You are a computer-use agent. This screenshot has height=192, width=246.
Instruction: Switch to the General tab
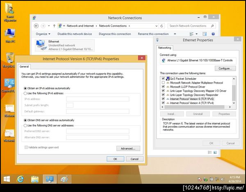[24, 67]
